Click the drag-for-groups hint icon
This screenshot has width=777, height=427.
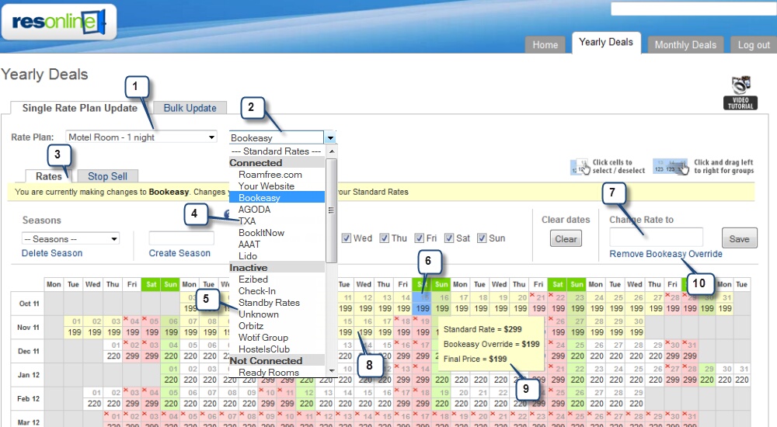tap(671, 167)
